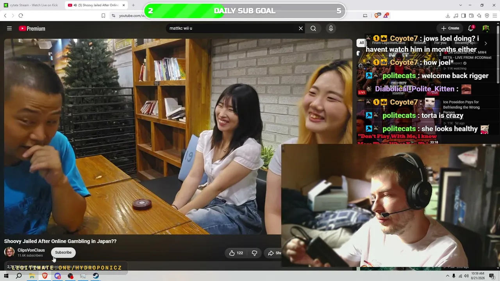Open the YouTube account avatar menu
This screenshot has height=281, width=500.
click(x=486, y=28)
